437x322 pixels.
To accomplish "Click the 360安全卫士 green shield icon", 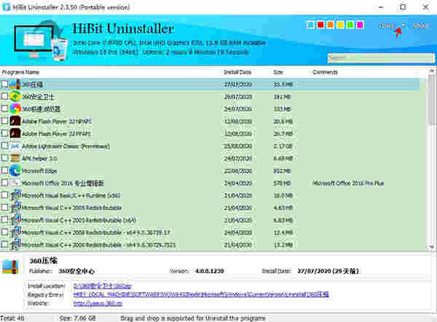I will pos(15,96).
